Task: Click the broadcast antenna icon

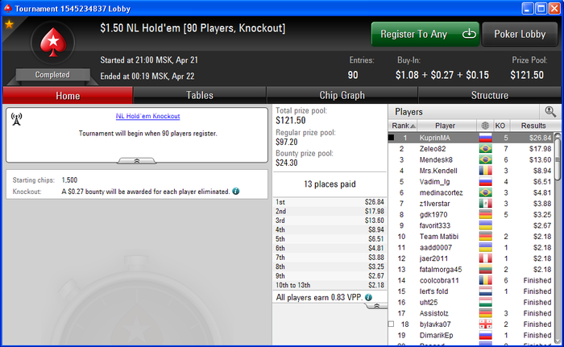Action: click(16, 119)
